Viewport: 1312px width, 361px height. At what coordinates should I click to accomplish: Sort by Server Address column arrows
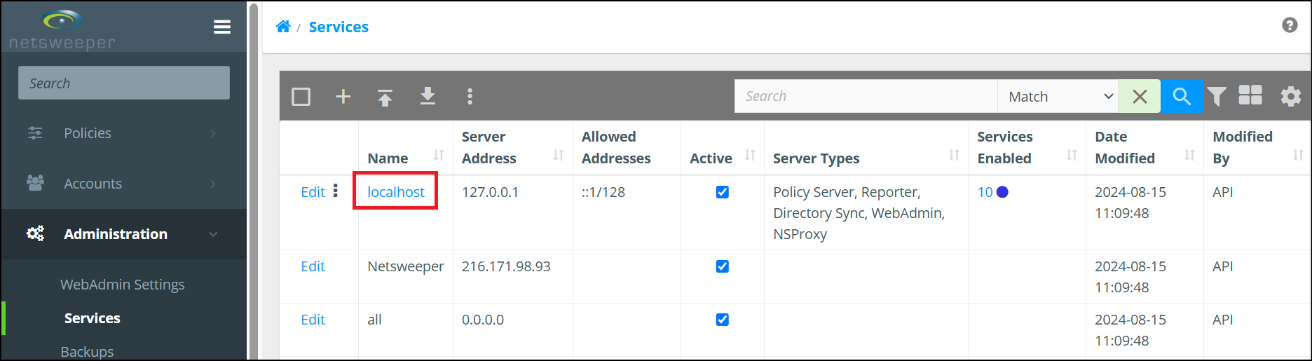[x=559, y=155]
